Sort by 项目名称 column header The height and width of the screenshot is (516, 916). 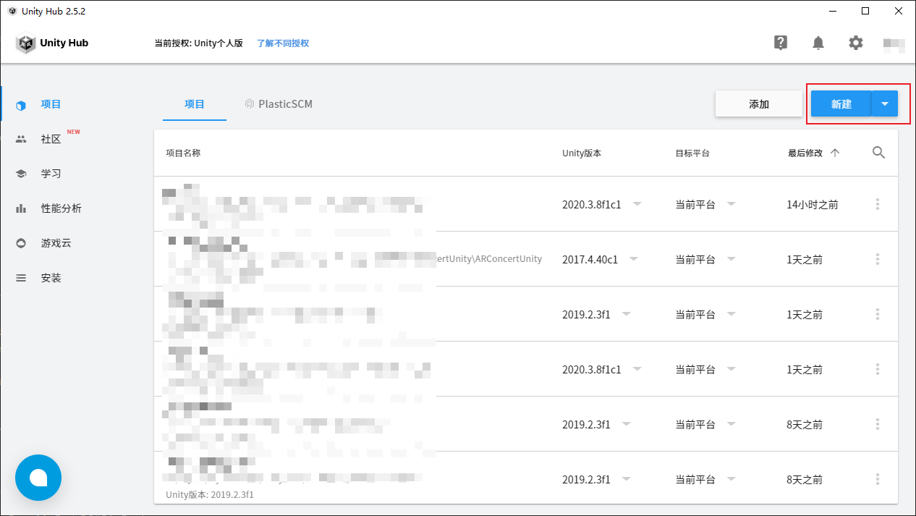coord(183,153)
